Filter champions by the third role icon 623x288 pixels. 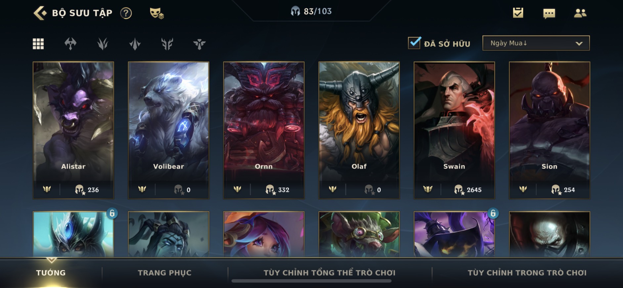[x=103, y=44]
